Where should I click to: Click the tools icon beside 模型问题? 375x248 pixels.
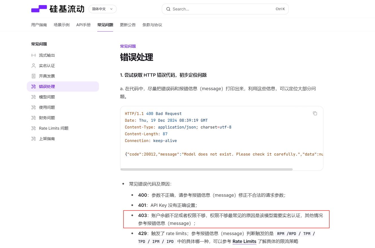coord(34,97)
